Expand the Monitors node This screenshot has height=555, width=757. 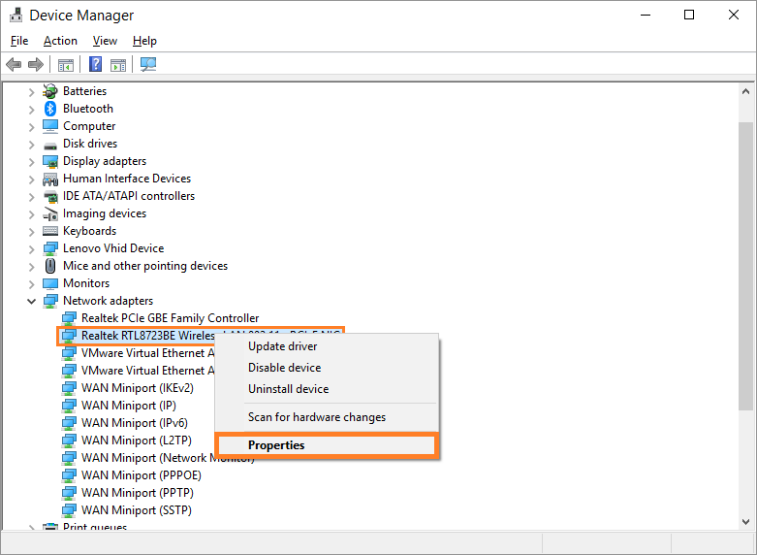pyautogui.click(x=31, y=284)
